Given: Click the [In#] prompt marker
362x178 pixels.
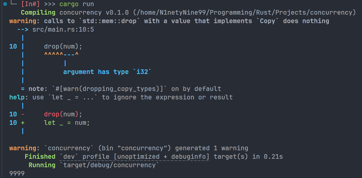Looking at the screenshot, I should 32,4.
